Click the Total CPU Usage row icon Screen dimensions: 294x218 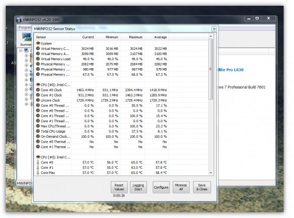click(38, 131)
